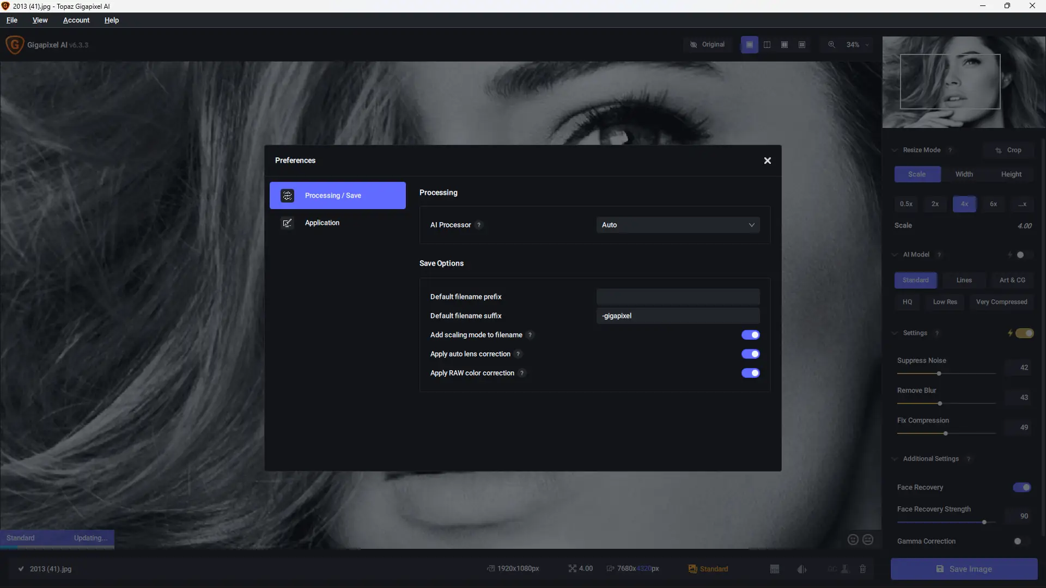Screen dimensions: 1046x588
Task: Adjust the Suppress Noise slider
Action: (939, 373)
